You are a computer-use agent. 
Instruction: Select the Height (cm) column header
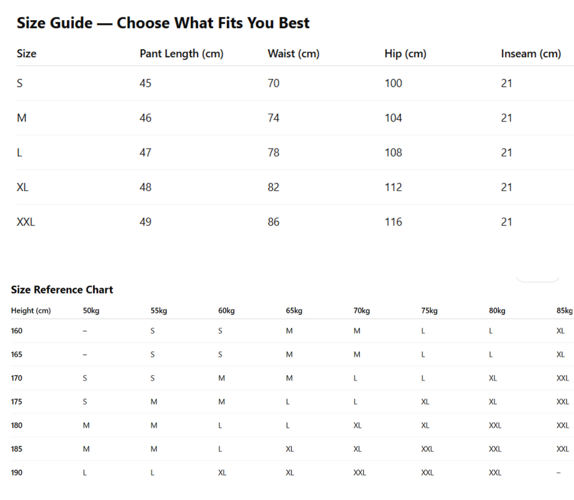click(31, 311)
